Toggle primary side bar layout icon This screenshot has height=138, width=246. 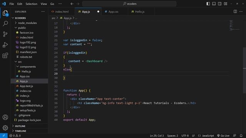[x=208, y=4]
